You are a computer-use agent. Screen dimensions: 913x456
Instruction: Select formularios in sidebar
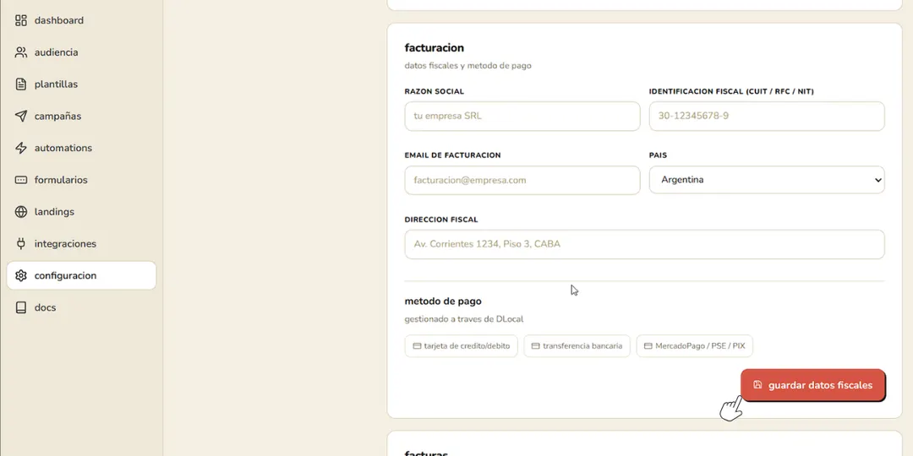(x=81, y=180)
